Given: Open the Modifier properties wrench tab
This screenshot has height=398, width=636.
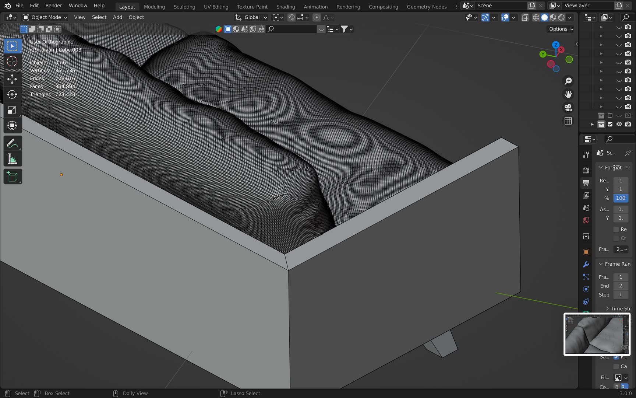Looking at the screenshot, I should pyautogui.click(x=586, y=265).
